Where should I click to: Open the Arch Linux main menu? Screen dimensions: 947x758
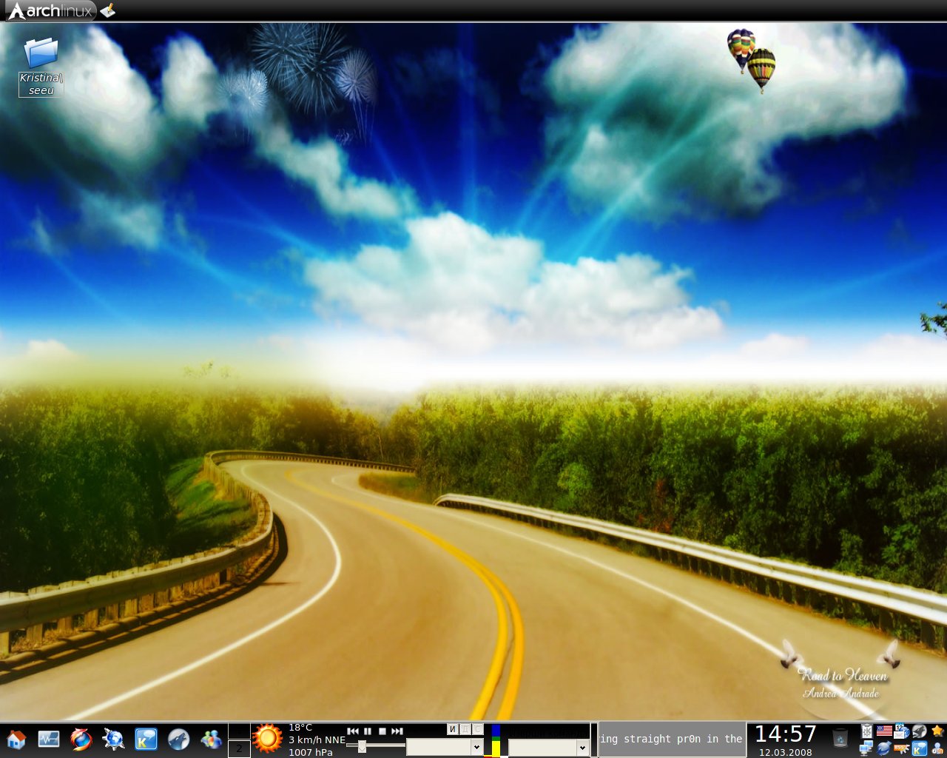pyautogui.click(x=50, y=10)
